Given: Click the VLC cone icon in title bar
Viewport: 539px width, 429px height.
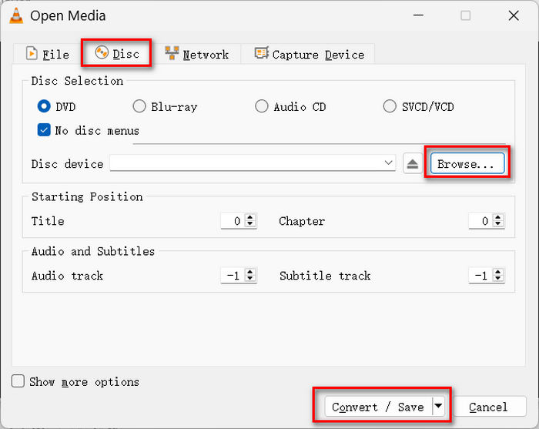Looking at the screenshot, I should tap(16, 16).
